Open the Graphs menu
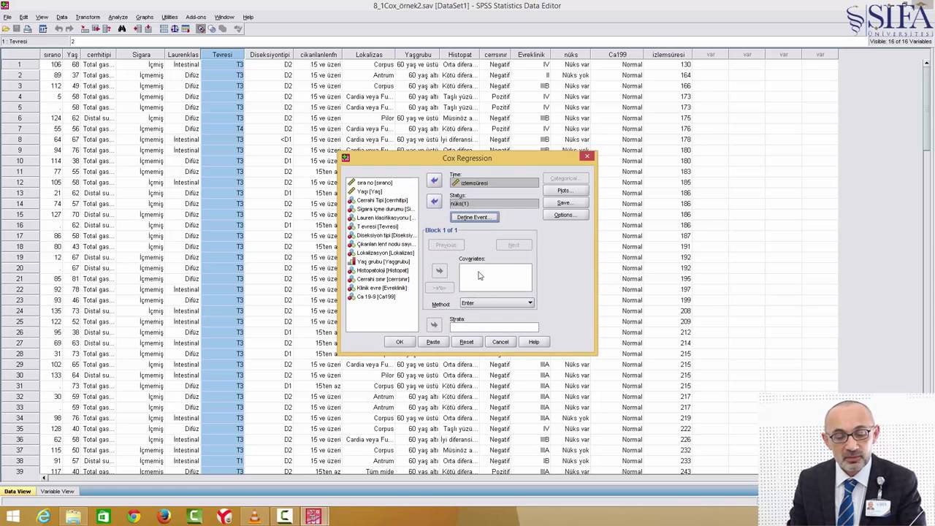This screenshot has height=526, width=935. [145, 17]
